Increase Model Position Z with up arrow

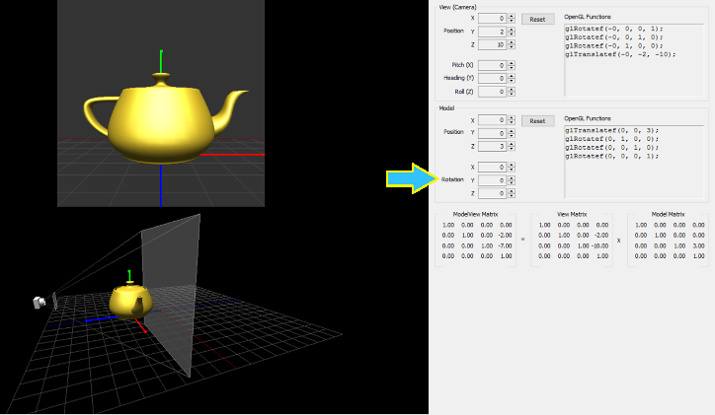pos(512,144)
